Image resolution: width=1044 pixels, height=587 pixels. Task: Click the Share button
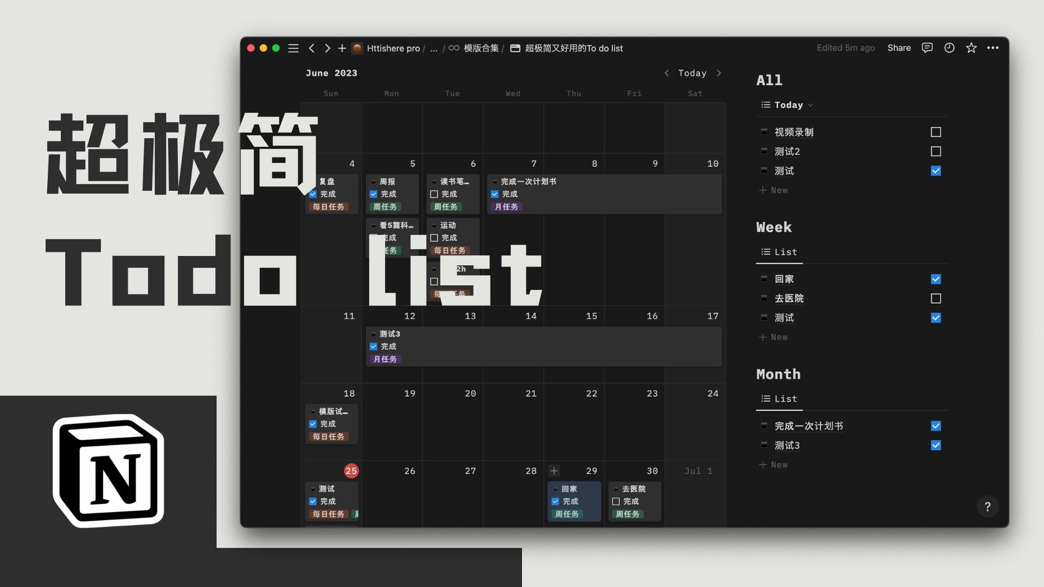pyautogui.click(x=899, y=48)
